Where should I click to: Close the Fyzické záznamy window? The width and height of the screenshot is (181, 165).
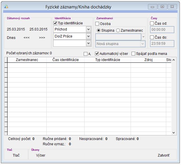pyautogui.click(x=172, y=7)
